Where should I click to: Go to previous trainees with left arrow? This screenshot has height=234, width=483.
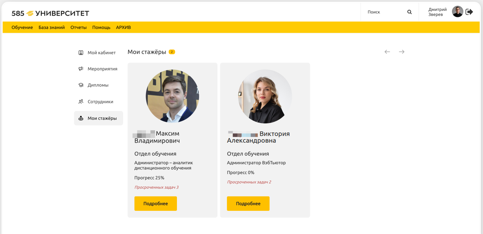click(387, 52)
